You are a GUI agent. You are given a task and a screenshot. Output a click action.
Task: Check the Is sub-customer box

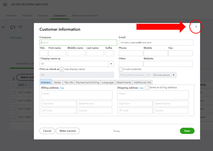pos(120,70)
